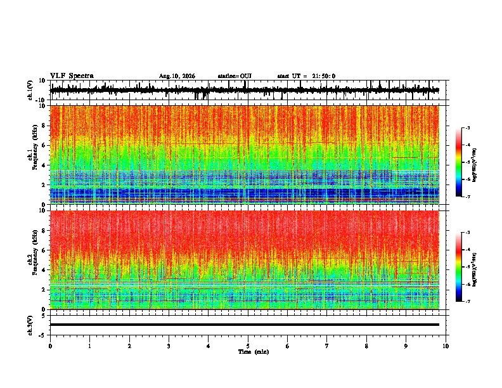Click the 'station=OUJ' header label

[235, 76]
